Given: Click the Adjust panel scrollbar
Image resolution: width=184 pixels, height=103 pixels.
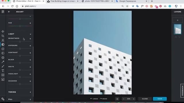Looking at the screenshot, I should pyautogui.click(x=33, y=72).
